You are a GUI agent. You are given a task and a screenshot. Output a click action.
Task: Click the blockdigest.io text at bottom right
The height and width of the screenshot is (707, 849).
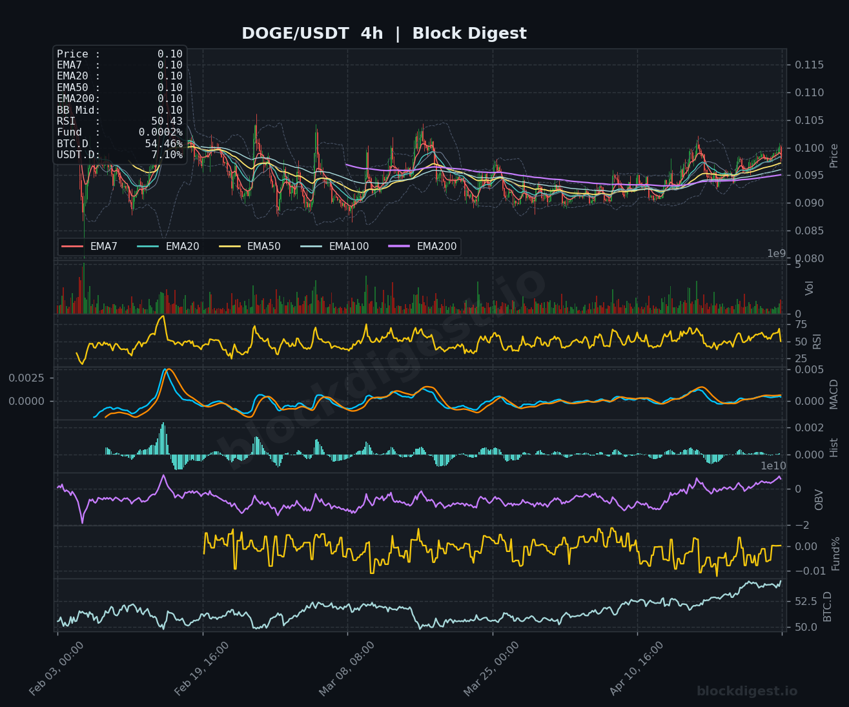[x=747, y=692]
